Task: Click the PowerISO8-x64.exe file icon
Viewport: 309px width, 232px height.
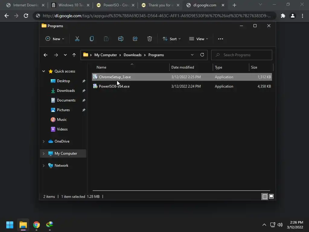Action: (x=95, y=86)
